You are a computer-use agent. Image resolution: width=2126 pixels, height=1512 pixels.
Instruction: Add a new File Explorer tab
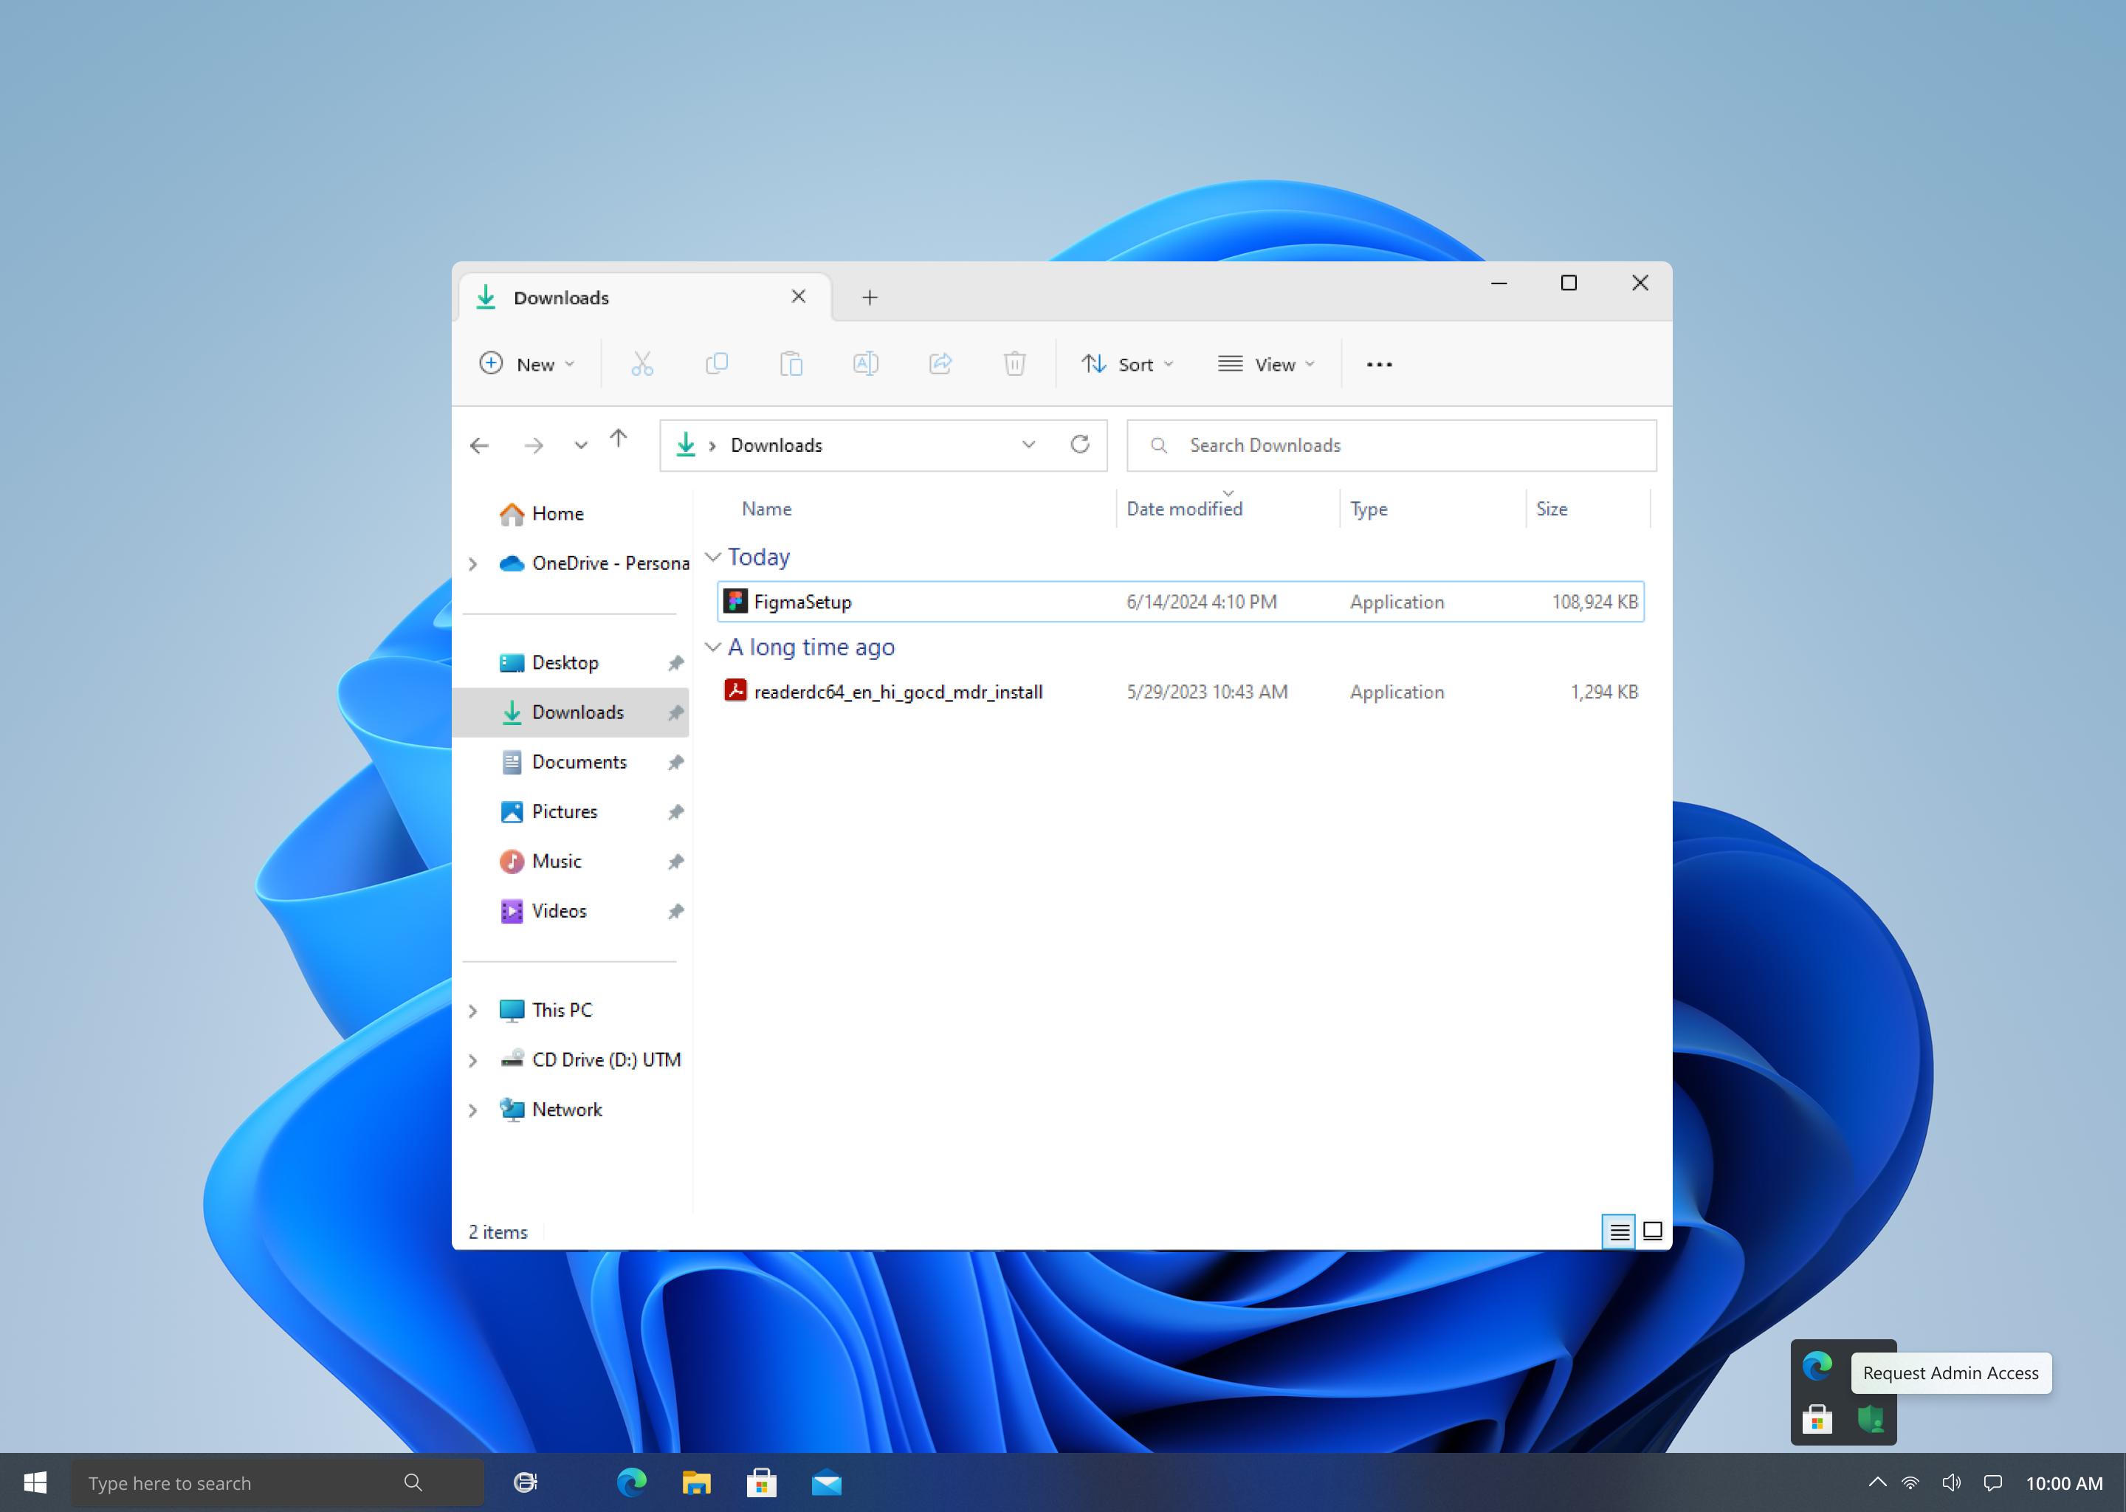pyautogui.click(x=870, y=298)
